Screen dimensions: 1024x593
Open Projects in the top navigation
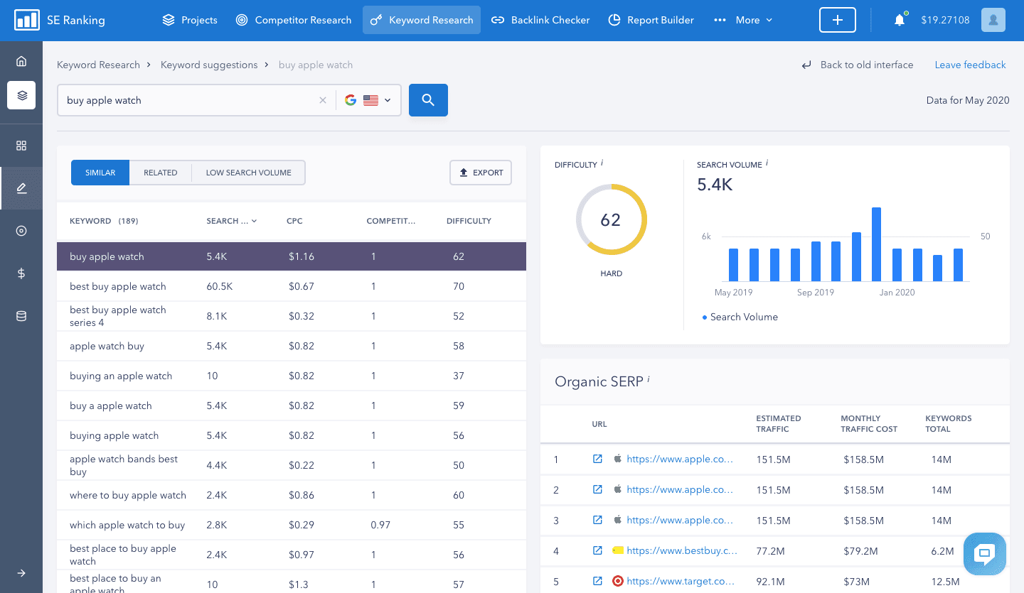coord(190,20)
